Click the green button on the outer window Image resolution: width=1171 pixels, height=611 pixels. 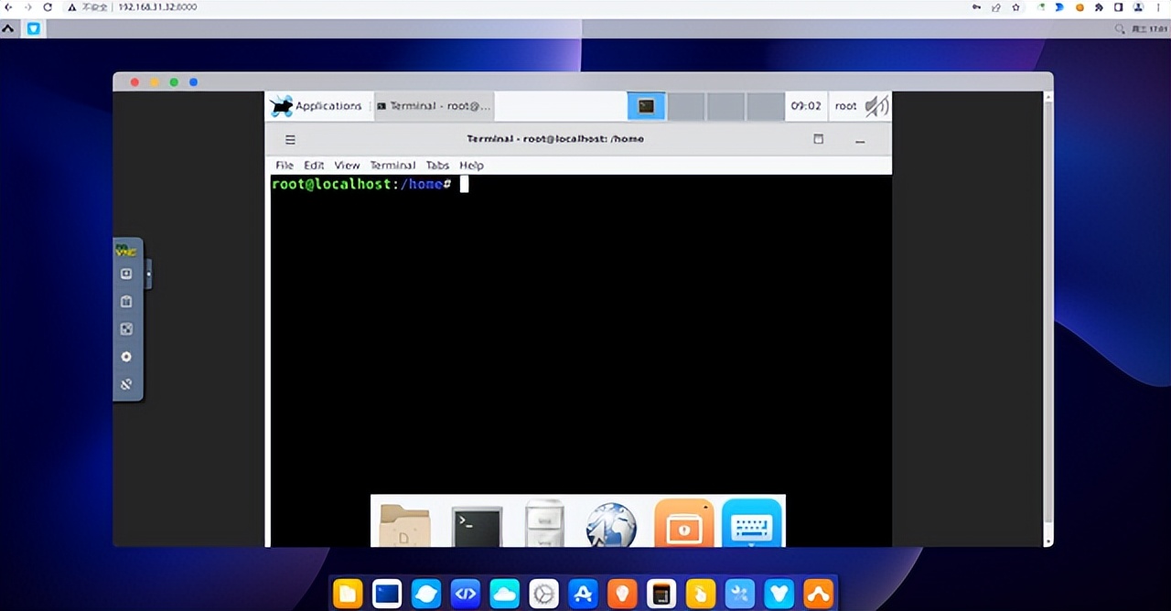(x=174, y=82)
